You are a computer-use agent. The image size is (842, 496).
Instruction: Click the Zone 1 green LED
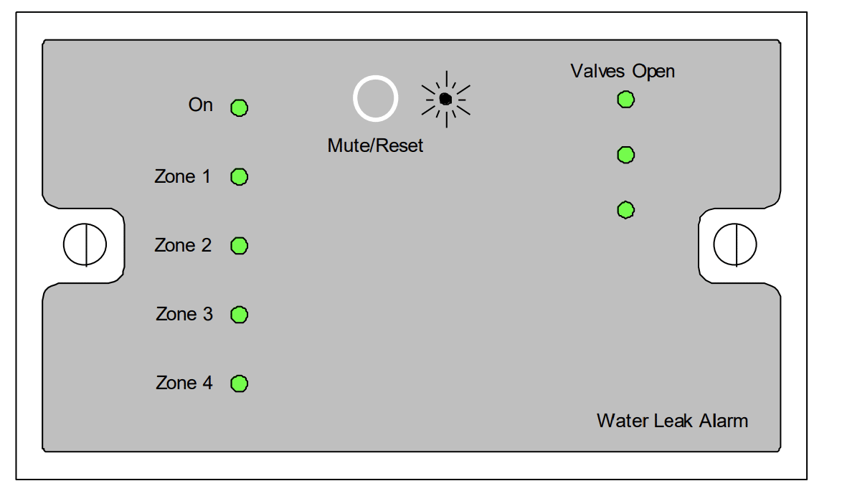click(239, 177)
